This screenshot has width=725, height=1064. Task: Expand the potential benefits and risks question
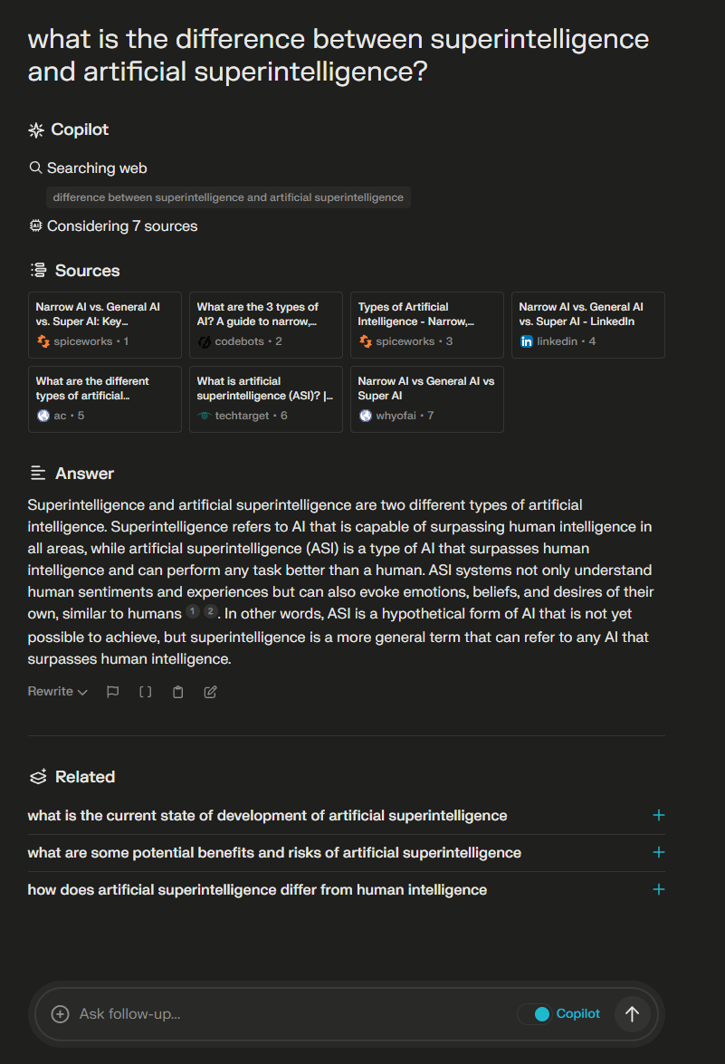[x=658, y=852]
